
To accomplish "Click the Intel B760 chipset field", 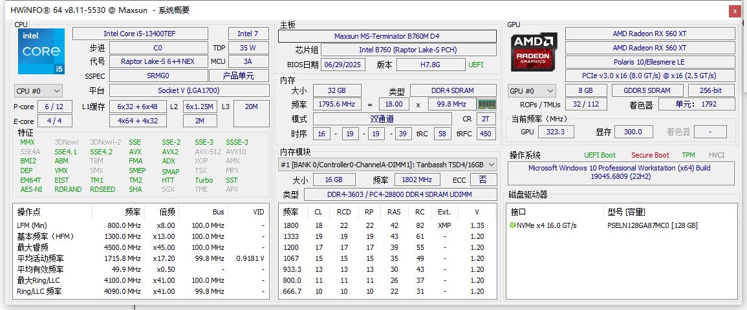I will click(x=408, y=50).
